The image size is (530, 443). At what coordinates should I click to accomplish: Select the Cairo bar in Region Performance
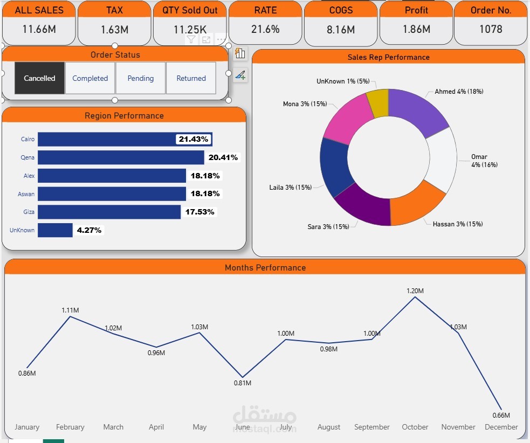[x=125, y=139]
